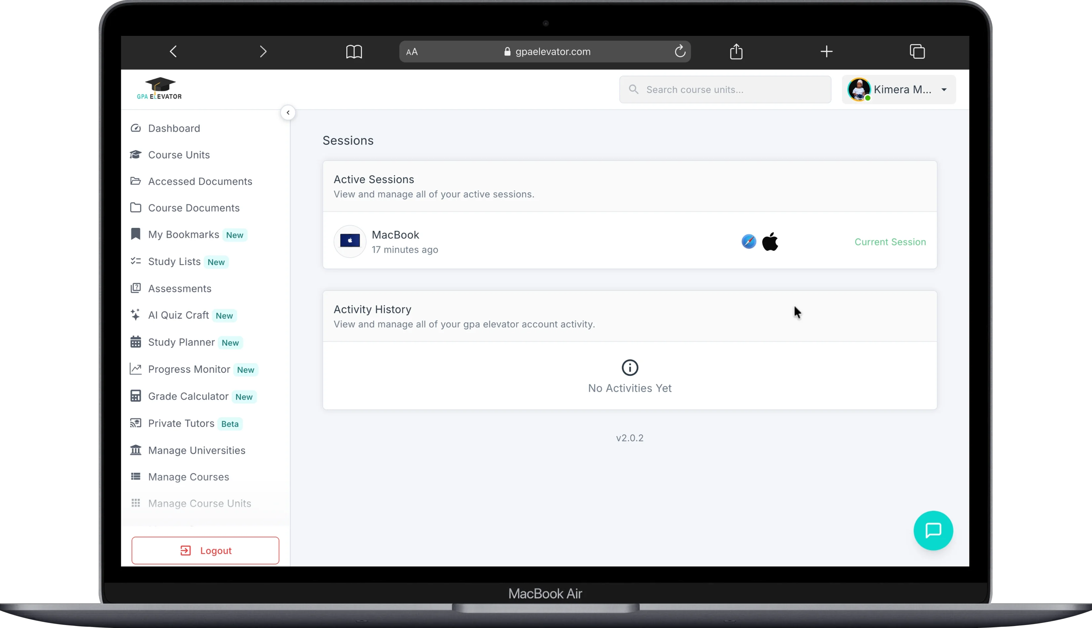Click the '17 minutes ago' timestamp
1092x628 pixels.
405,250
